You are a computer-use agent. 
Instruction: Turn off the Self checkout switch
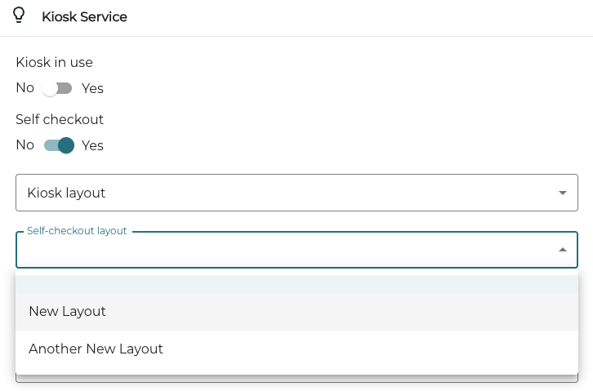pyautogui.click(x=59, y=145)
